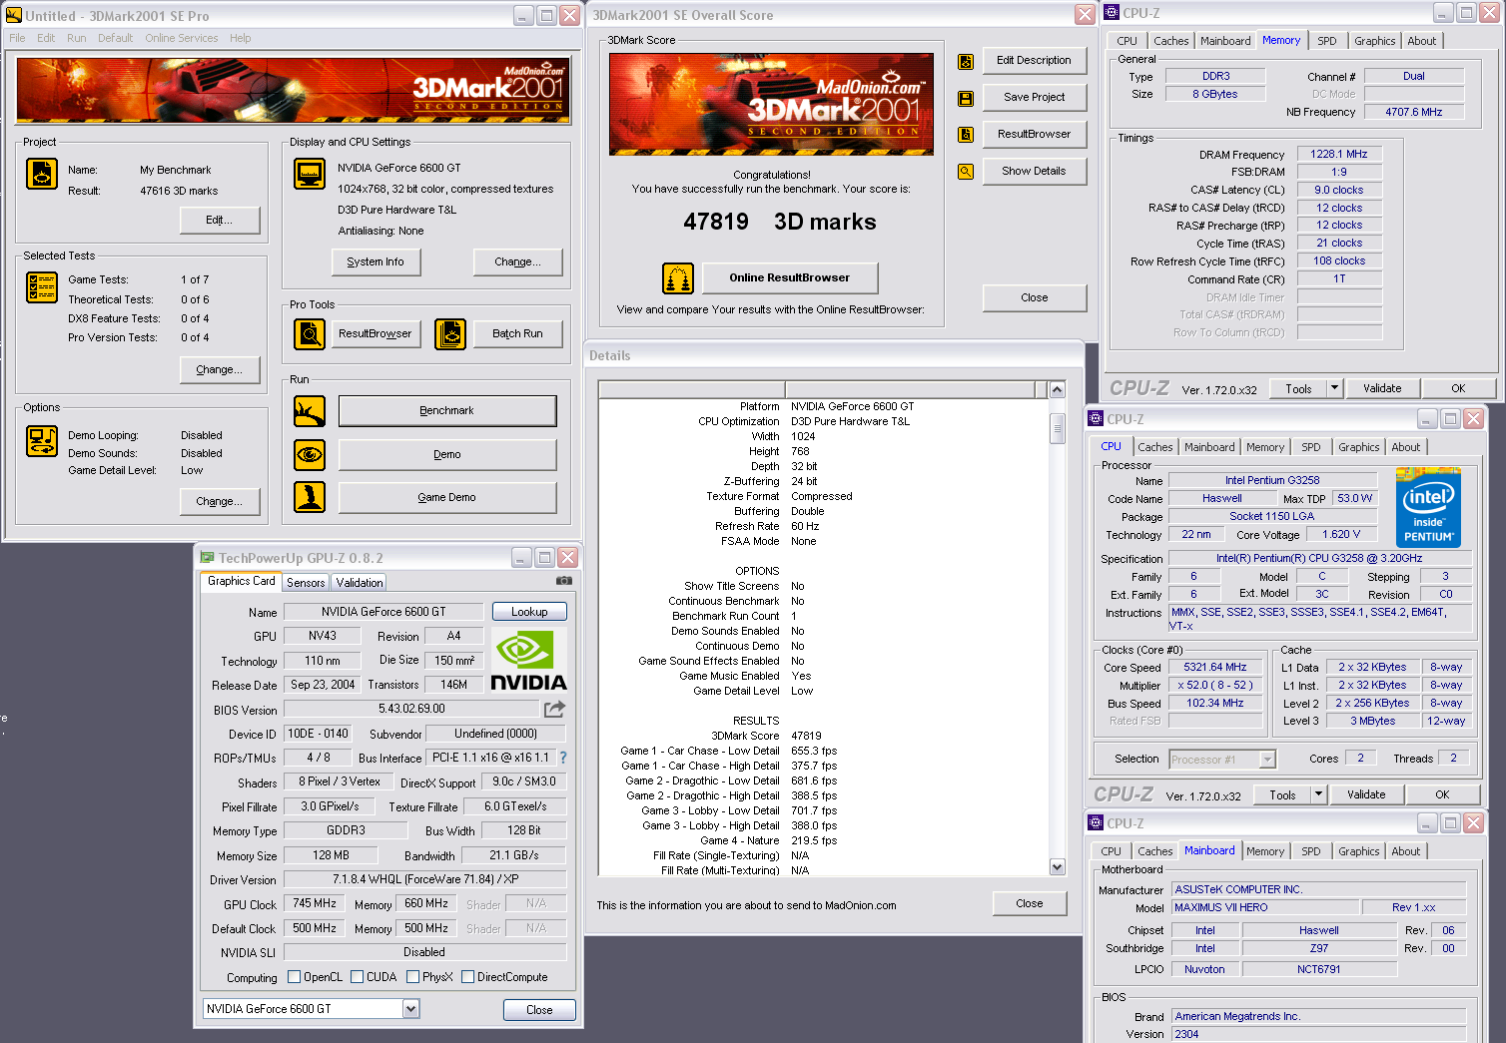Click the BIOS export share icon in GPU-Z
1506x1043 pixels.
pos(554,709)
